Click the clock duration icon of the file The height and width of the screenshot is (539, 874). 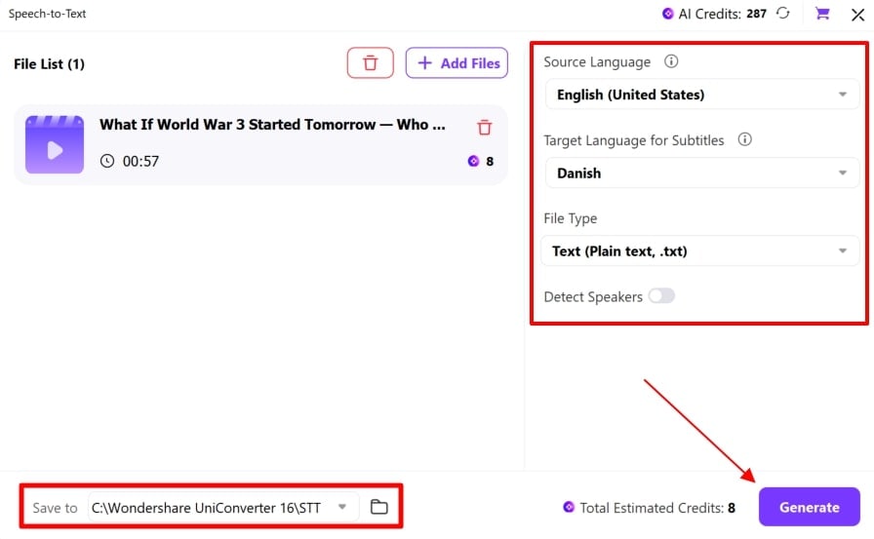pyautogui.click(x=107, y=161)
